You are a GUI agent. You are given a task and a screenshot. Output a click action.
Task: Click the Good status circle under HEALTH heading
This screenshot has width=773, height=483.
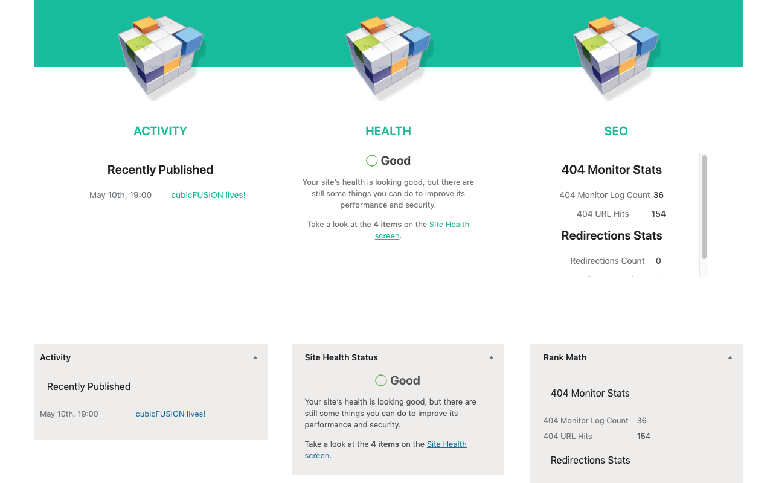tap(372, 161)
